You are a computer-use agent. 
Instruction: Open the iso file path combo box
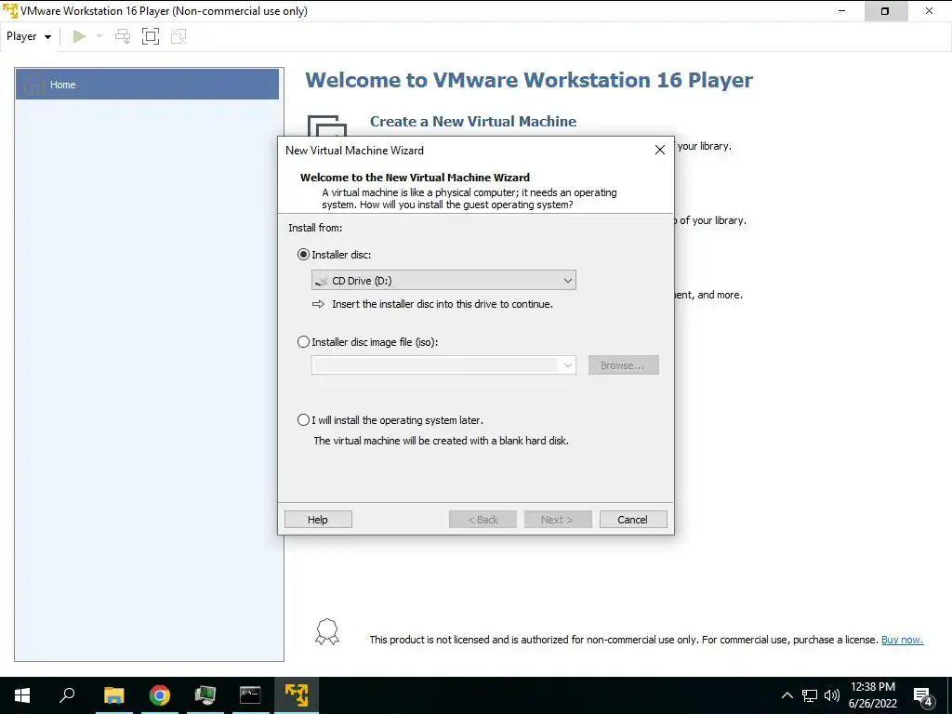[x=443, y=365]
